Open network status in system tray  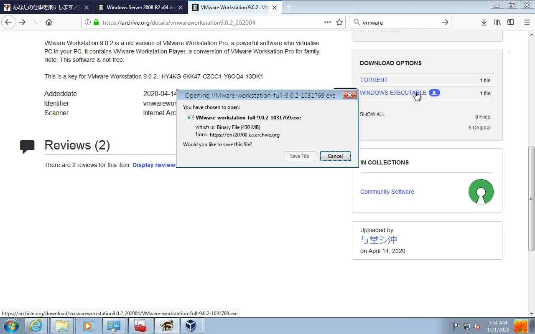click(467, 326)
